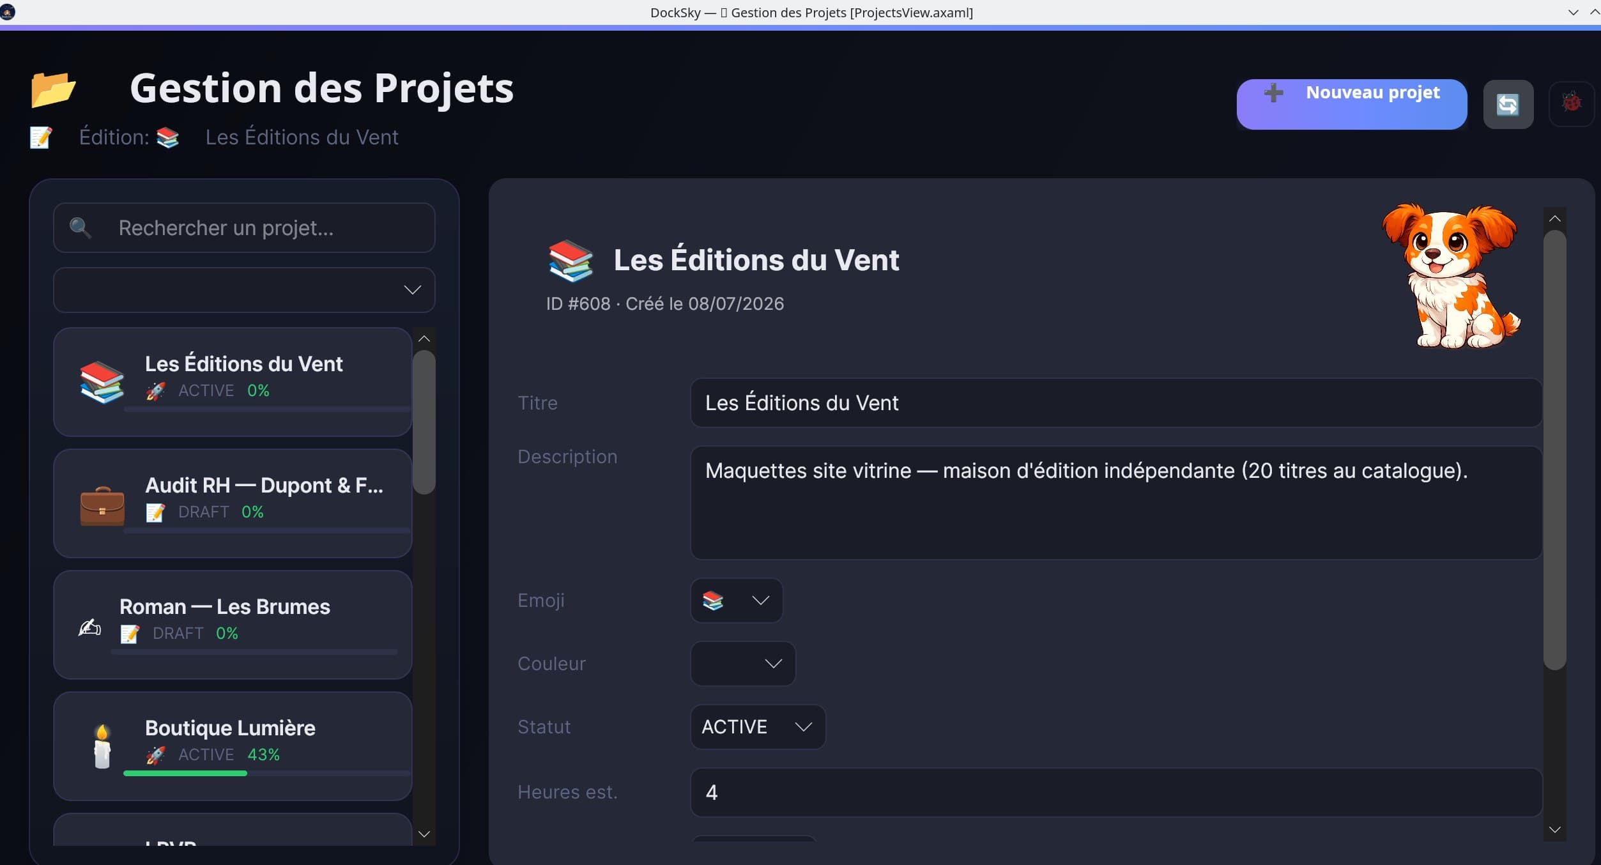Select the Roman — Les Brumes project card
The width and height of the screenshot is (1601, 865).
[233, 625]
